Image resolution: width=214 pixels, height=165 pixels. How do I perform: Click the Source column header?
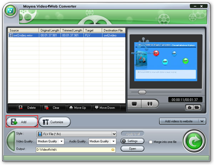point(24,30)
